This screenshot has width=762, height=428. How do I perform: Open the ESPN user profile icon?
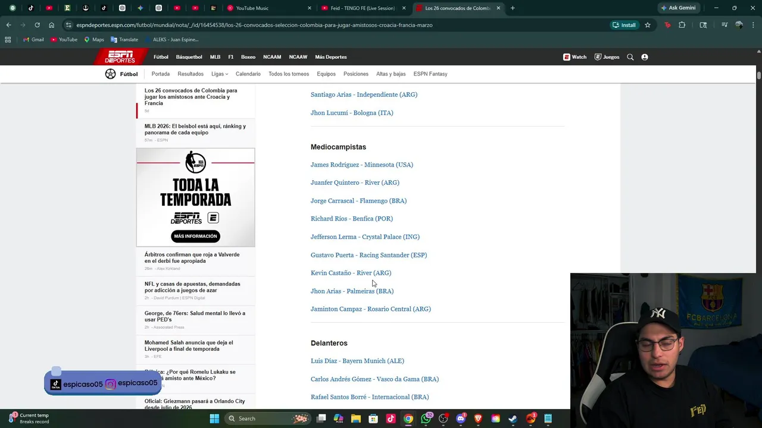[x=645, y=57]
